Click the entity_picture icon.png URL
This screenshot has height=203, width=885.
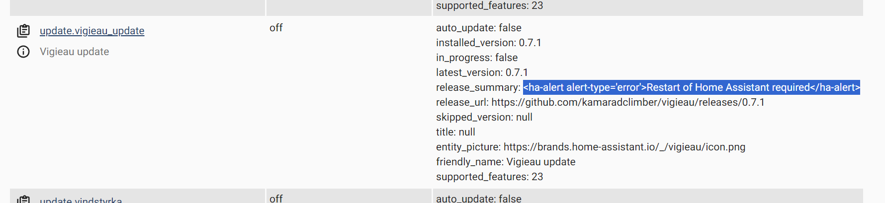[x=624, y=147]
